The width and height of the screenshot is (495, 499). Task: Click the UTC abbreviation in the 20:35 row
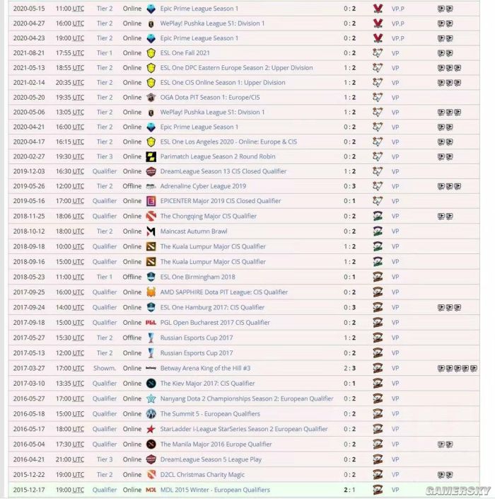78,83
